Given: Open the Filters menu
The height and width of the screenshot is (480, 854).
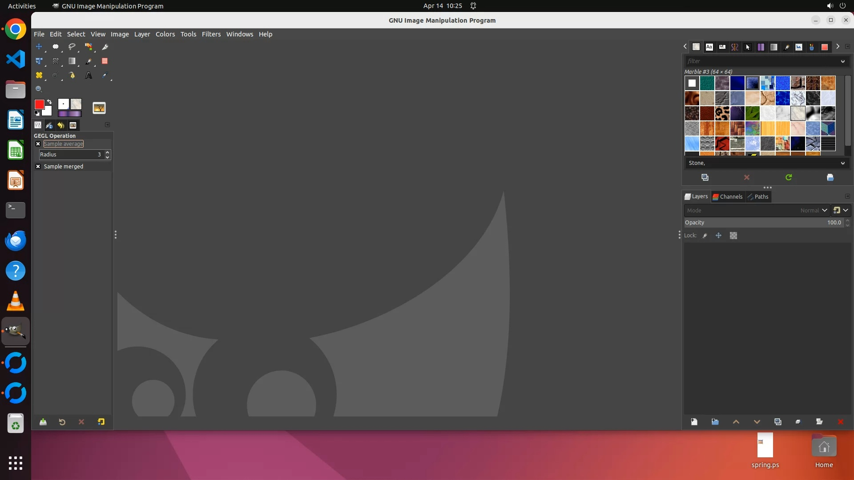Looking at the screenshot, I should point(211,34).
